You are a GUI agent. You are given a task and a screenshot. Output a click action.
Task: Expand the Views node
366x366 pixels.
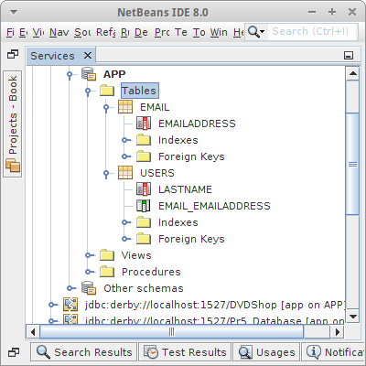click(89, 255)
